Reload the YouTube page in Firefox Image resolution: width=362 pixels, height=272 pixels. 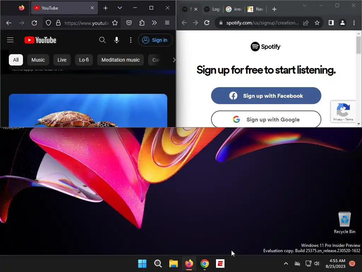(x=34, y=23)
